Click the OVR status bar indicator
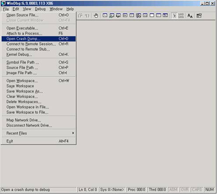 click(185, 190)
